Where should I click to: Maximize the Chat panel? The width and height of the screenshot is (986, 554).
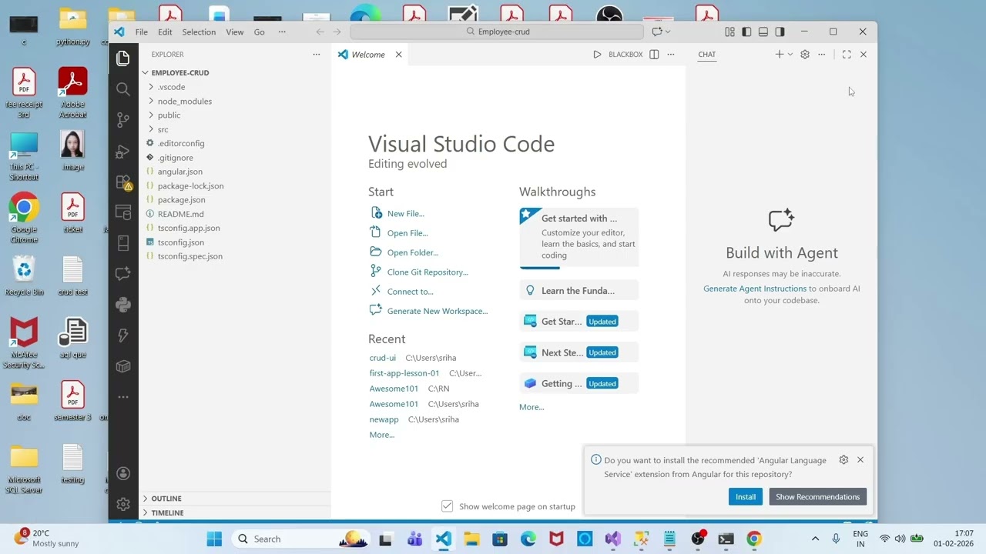(847, 55)
